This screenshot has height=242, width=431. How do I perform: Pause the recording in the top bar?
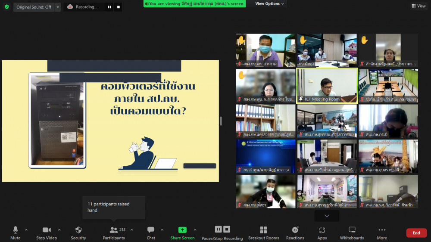109,7
